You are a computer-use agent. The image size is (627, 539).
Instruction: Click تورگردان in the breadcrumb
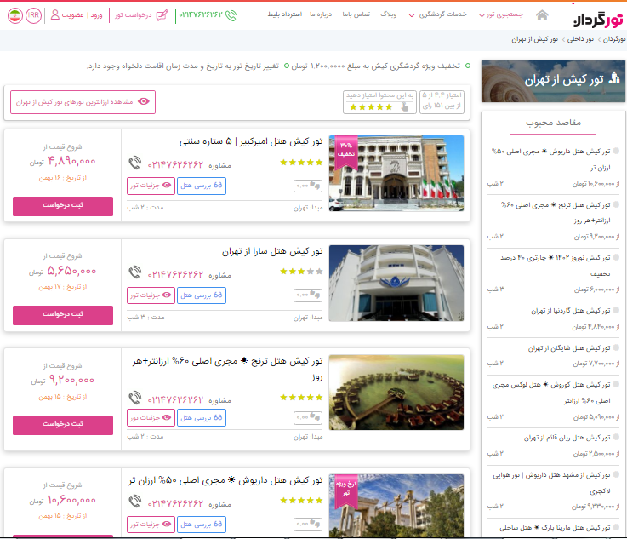point(613,39)
